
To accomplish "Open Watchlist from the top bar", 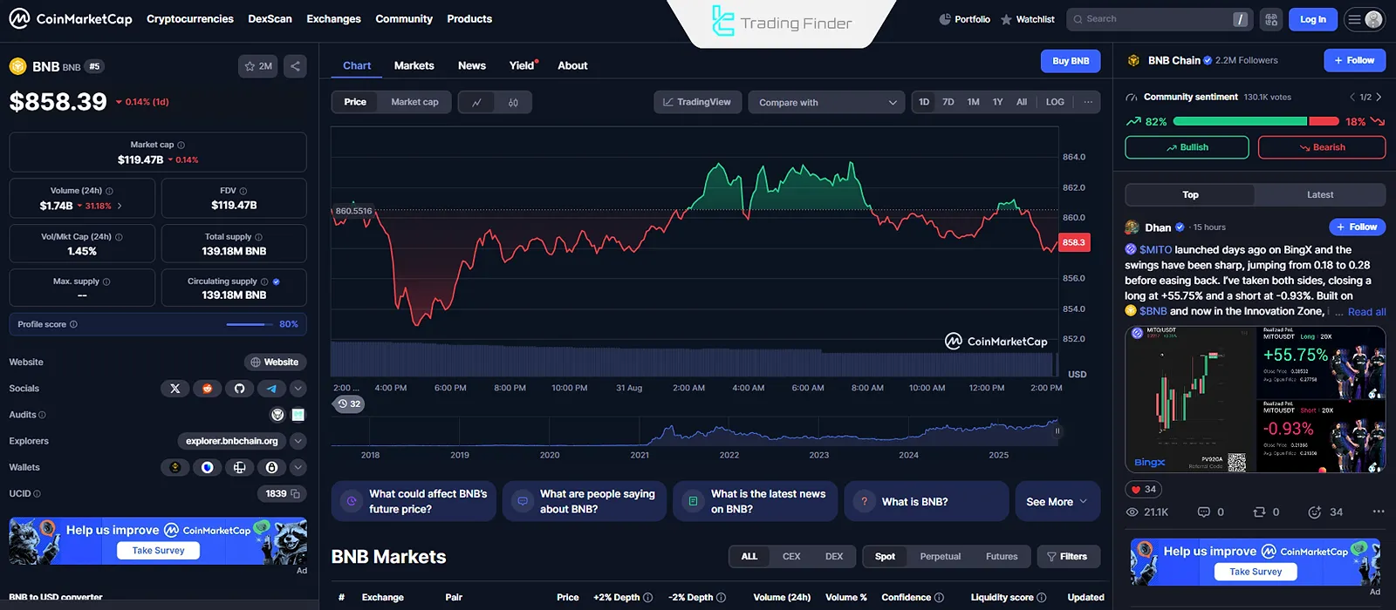I will click(x=1028, y=19).
